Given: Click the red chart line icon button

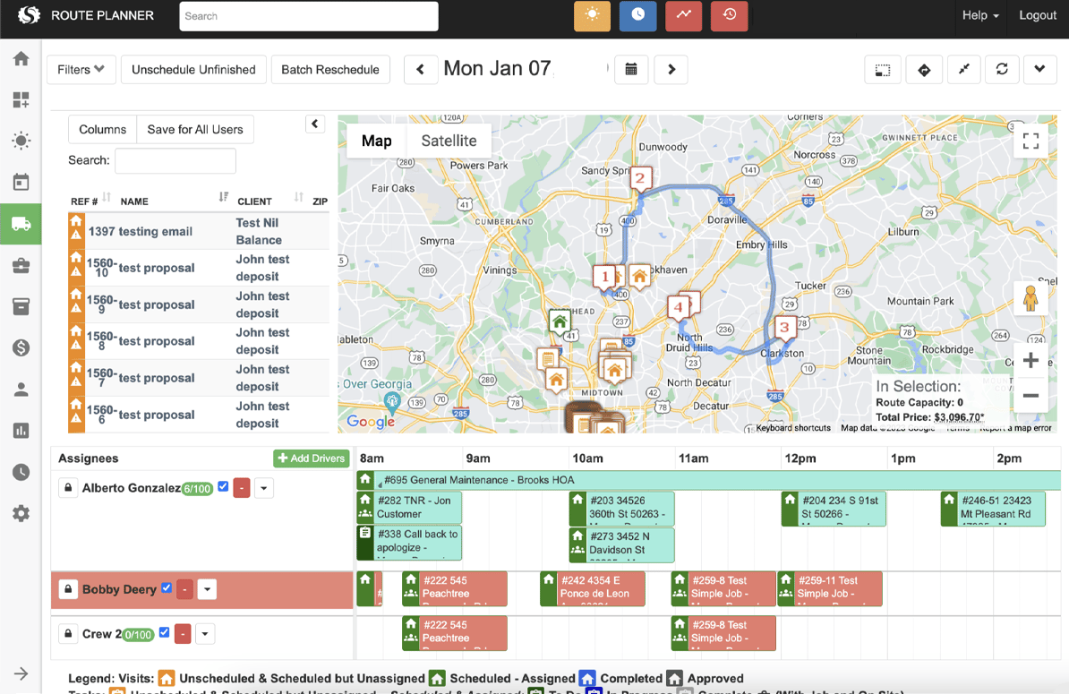Looking at the screenshot, I should (683, 16).
